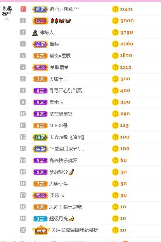Click the rank 1 red number badge
Image resolution: width=161 pixels, height=242 pixels.
tap(23, 9)
